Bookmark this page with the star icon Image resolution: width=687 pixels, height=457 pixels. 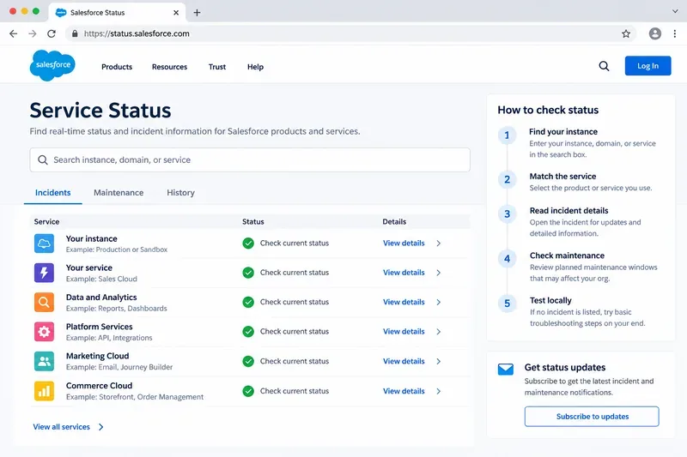(626, 33)
